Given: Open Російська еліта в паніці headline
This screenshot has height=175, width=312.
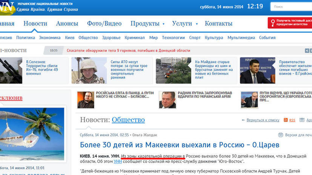Looking at the screenshot, I should 125,94.
